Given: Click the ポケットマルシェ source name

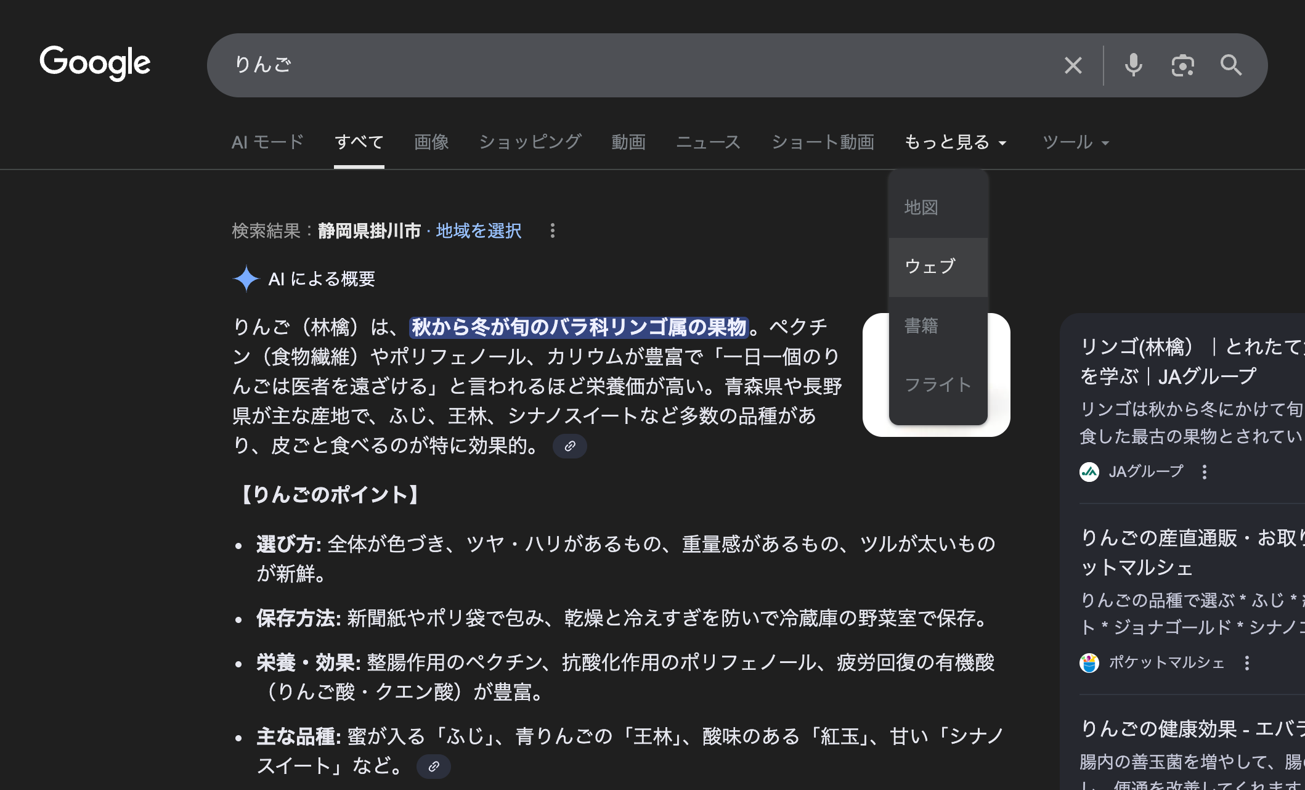Looking at the screenshot, I should click(1167, 663).
